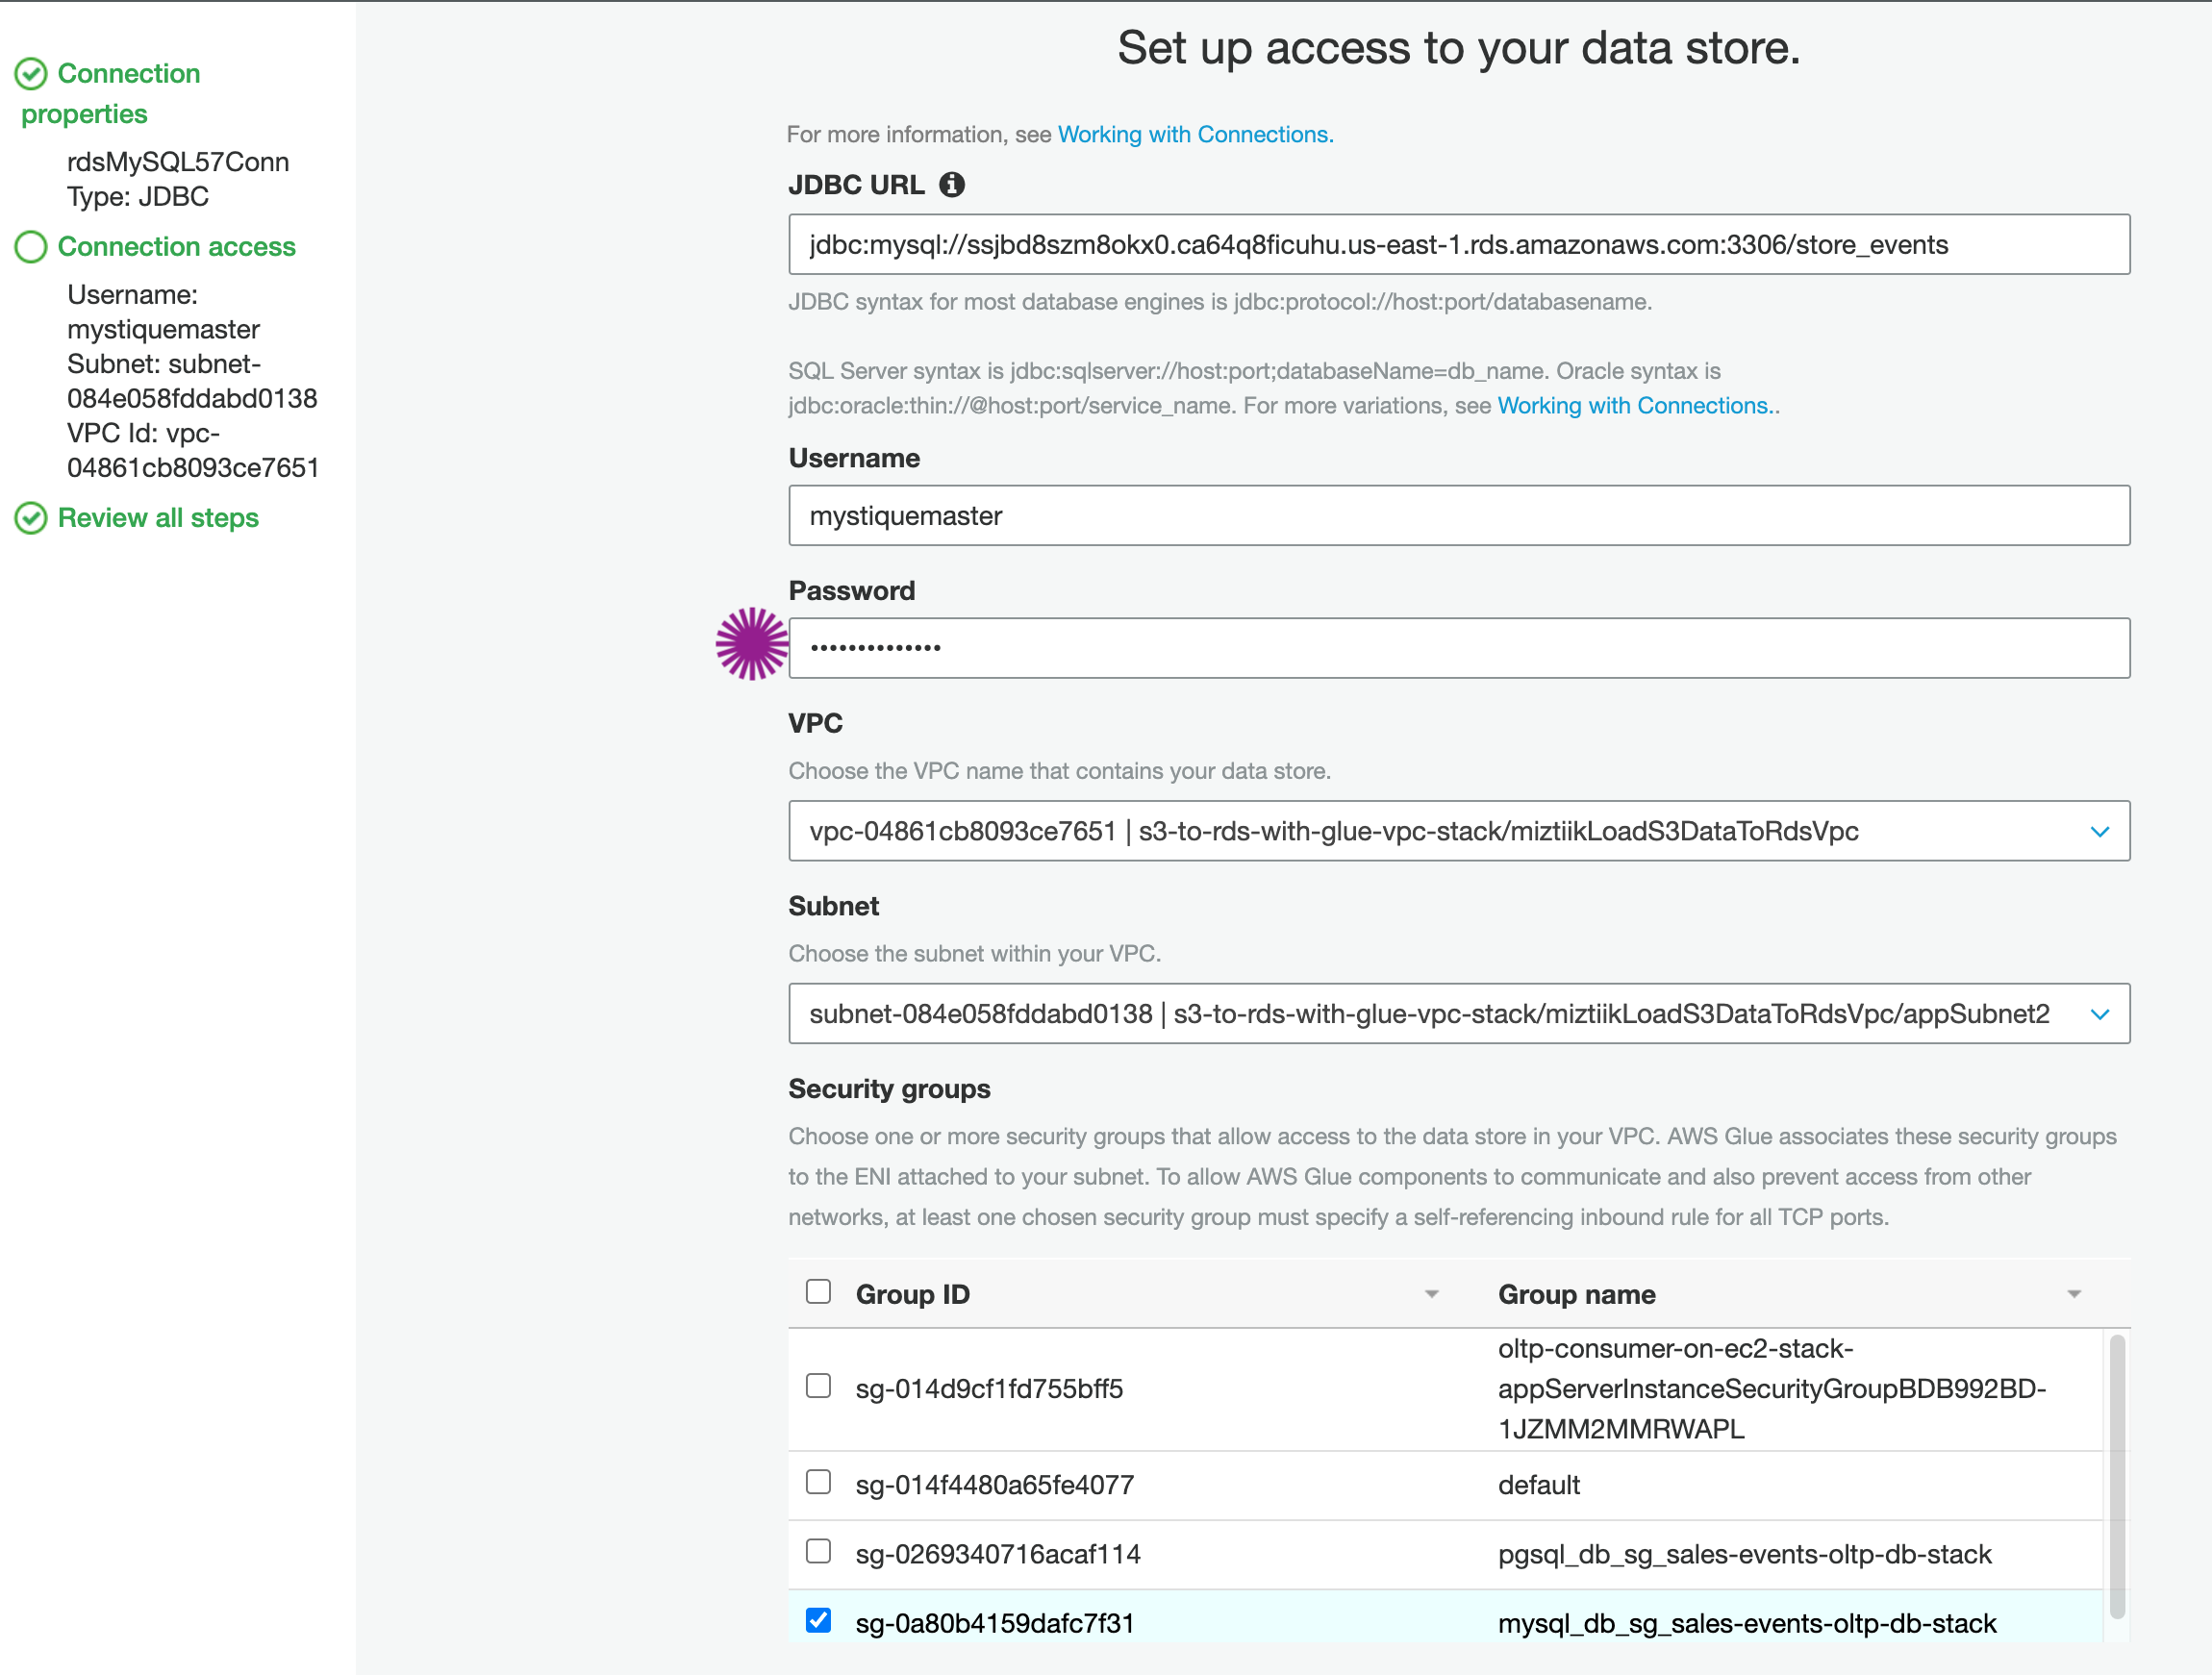The image size is (2212, 1675).
Task: Go to Connection properties step
Action: [x=128, y=74]
